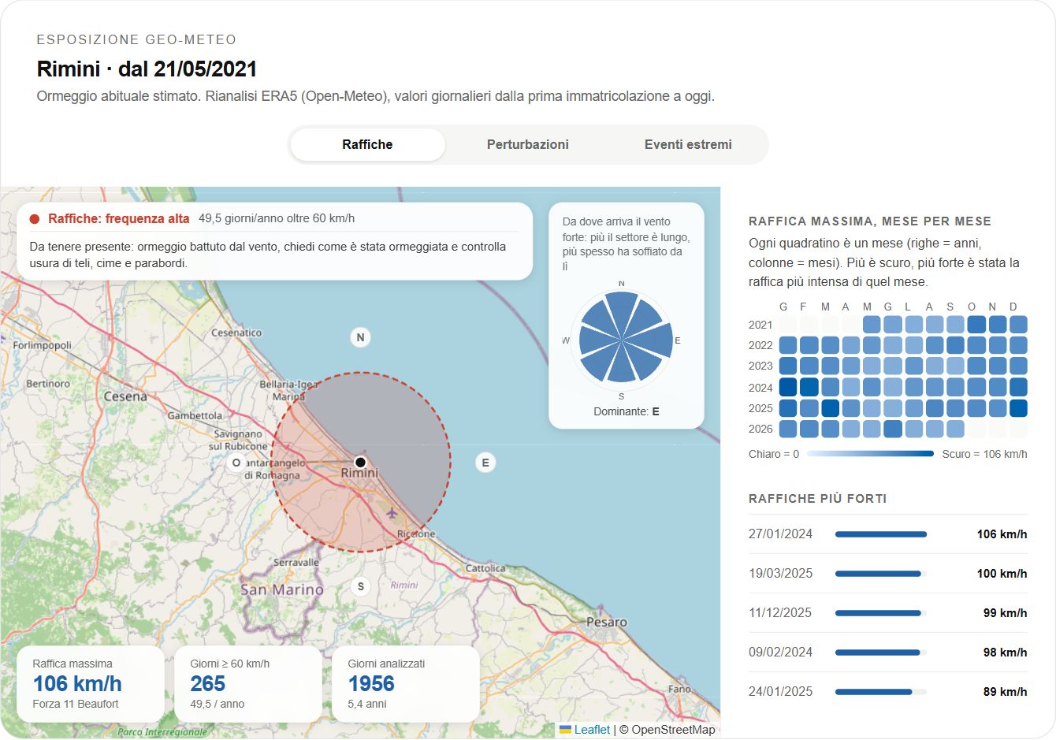The image size is (1056, 740).
Task: Click the May 2021 heatmap square
Action: 872,324
